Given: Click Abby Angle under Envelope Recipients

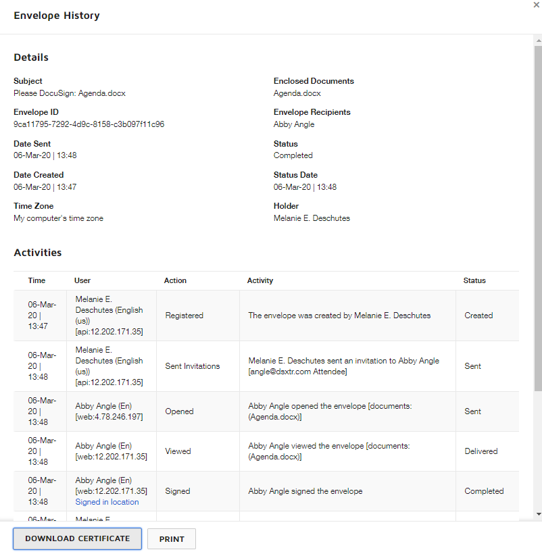Looking at the screenshot, I should (x=294, y=124).
